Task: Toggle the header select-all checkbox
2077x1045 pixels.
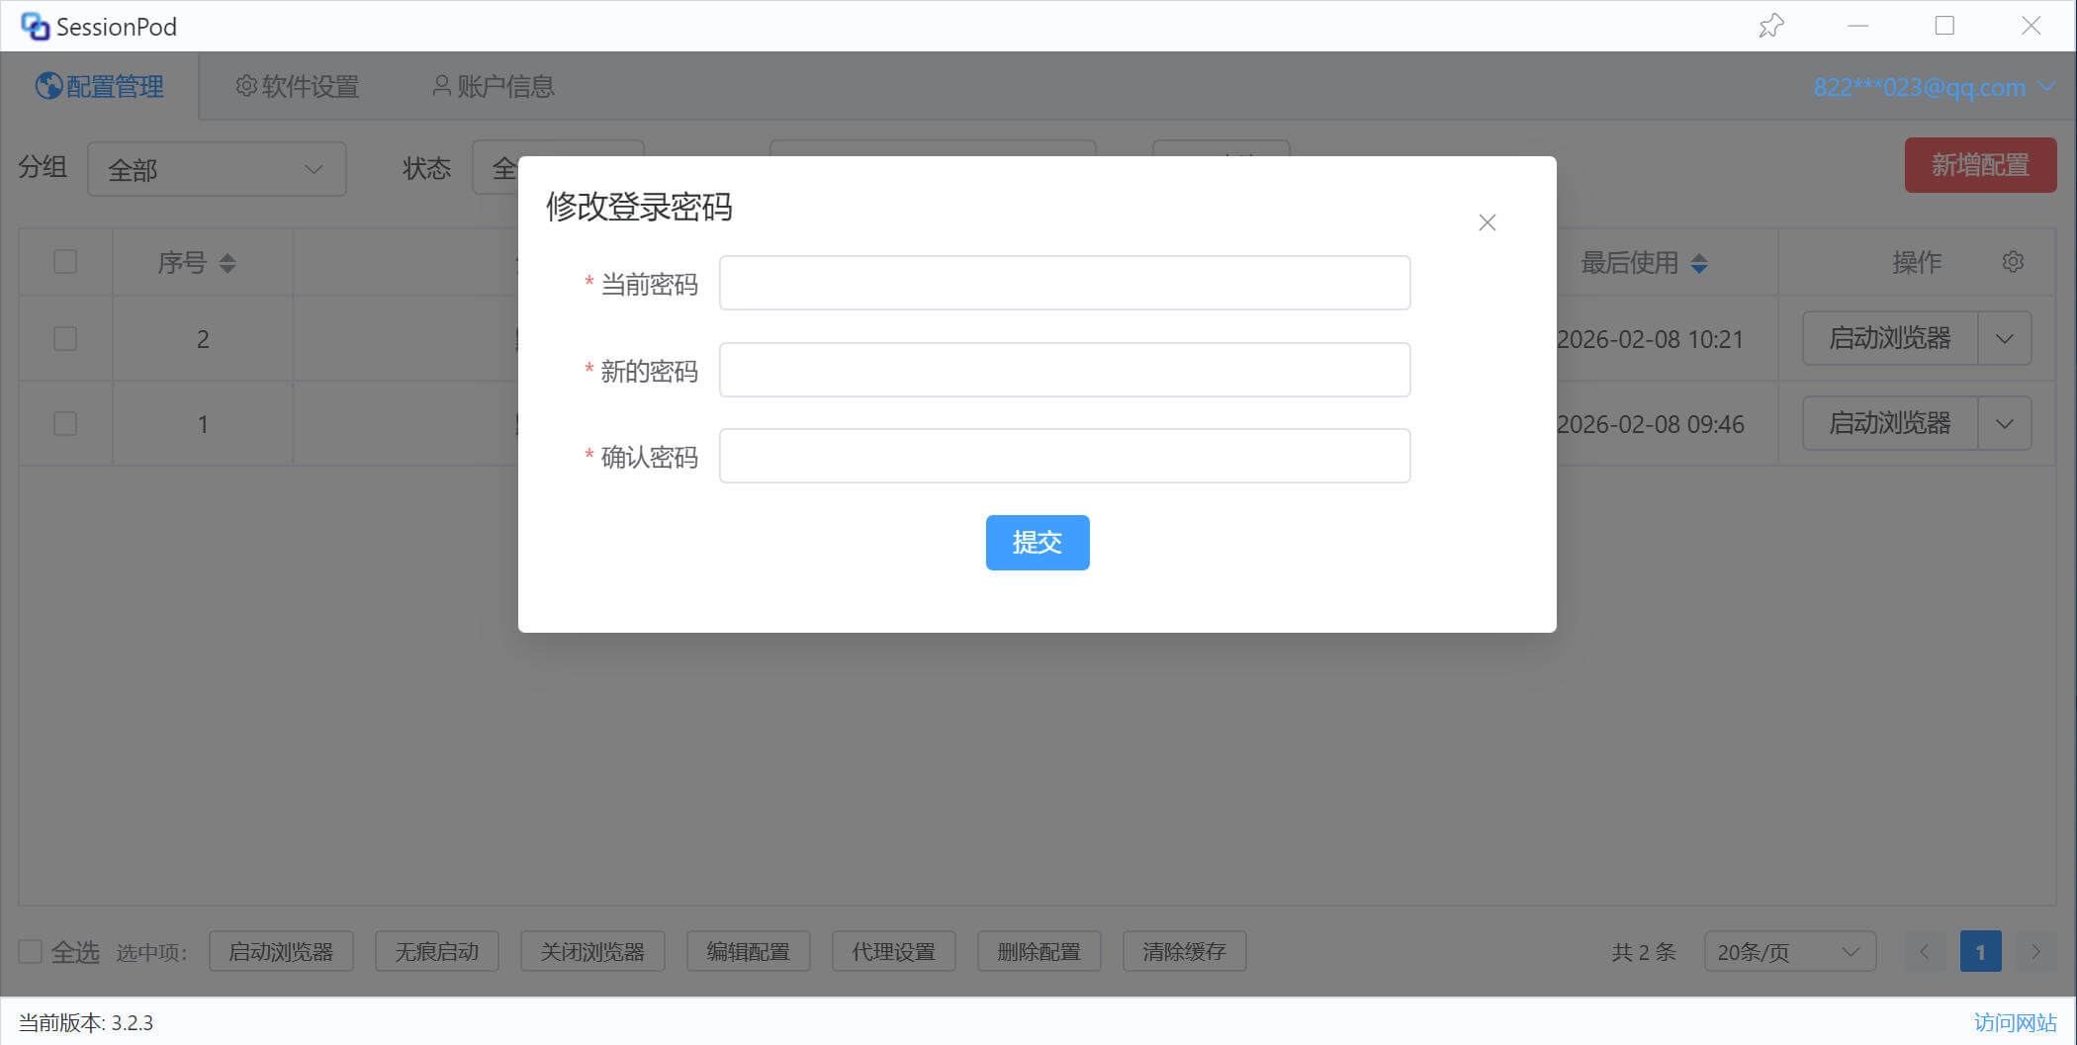Action: [65, 262]
